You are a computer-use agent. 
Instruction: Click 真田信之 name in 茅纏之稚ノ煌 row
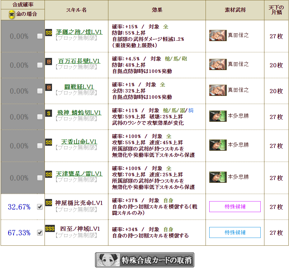238,35
